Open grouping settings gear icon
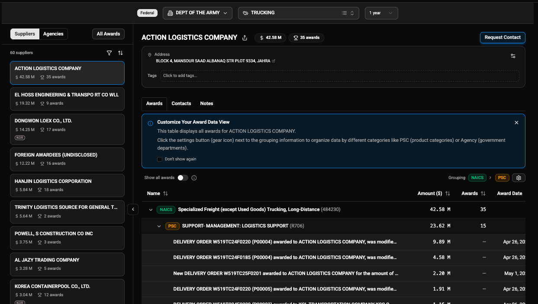 pos(519,178)
